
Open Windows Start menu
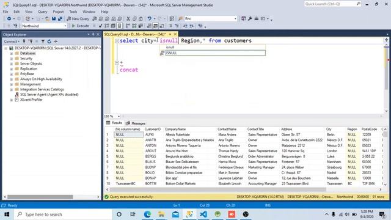click(x=7, y=215)
